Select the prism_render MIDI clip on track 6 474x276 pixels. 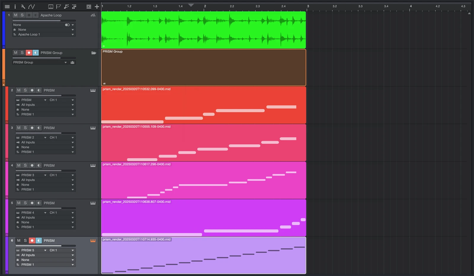[x=204, y=256]
